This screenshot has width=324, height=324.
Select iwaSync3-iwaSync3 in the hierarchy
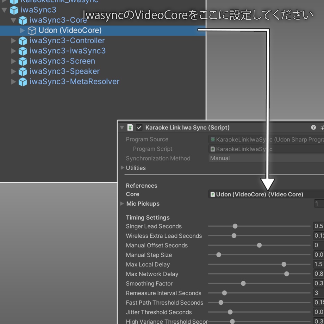[x=67, y=51]
